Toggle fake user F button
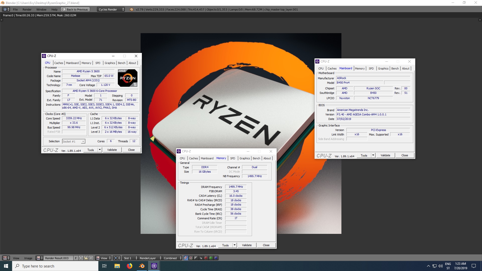This screenshot has height=271, width=482. click(x=76, y=258)
